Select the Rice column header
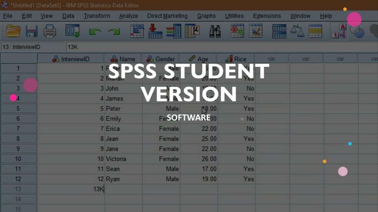Screen dimensions: 378x212 tap(236, 59)
